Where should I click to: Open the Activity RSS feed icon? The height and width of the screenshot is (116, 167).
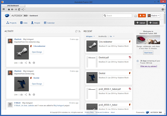pyautogui.click(x=79, y=31)
